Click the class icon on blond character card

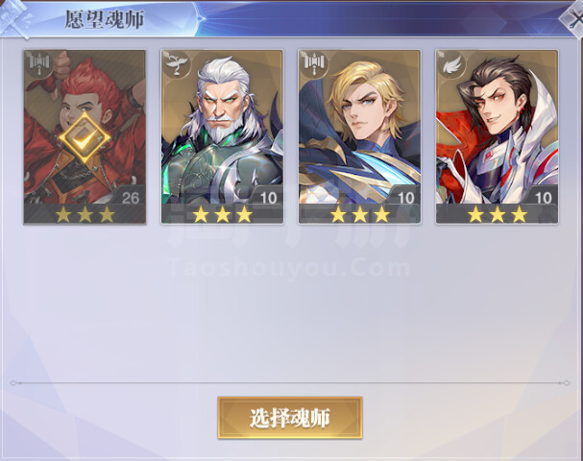[314, 64]
